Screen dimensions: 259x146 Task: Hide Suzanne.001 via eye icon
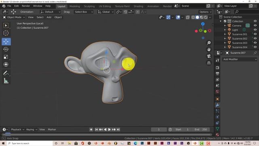click(255, 34)
